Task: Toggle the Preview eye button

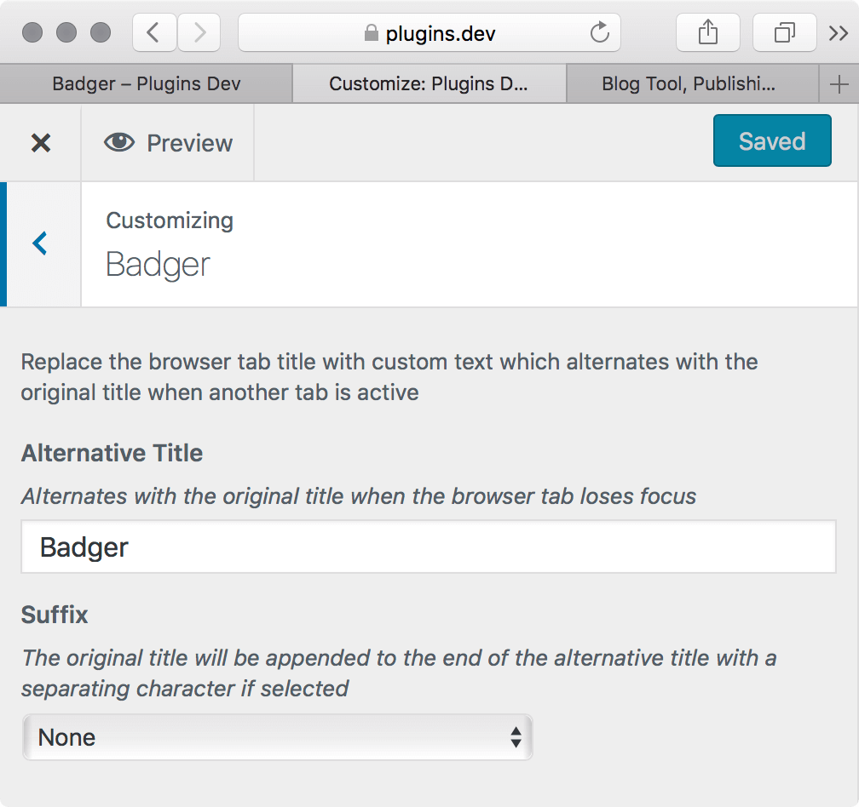Action: [168, 143]
